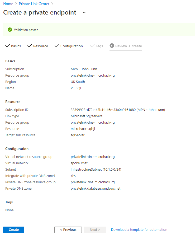Click the checkmark beside Resource tab
Image resolution: width=195 pixels, height=239 pixels.
click(30, 46)
